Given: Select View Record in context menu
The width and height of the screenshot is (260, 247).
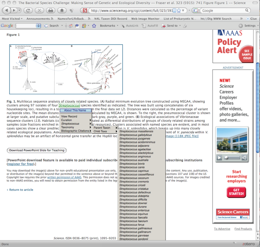Looking at the screenshot, I should click(69, 116).
